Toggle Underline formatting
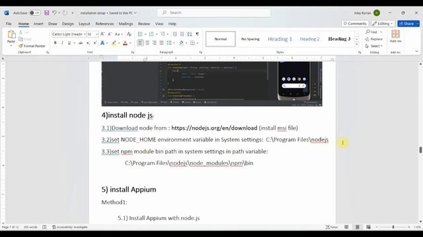 click(x=69, y=43)
